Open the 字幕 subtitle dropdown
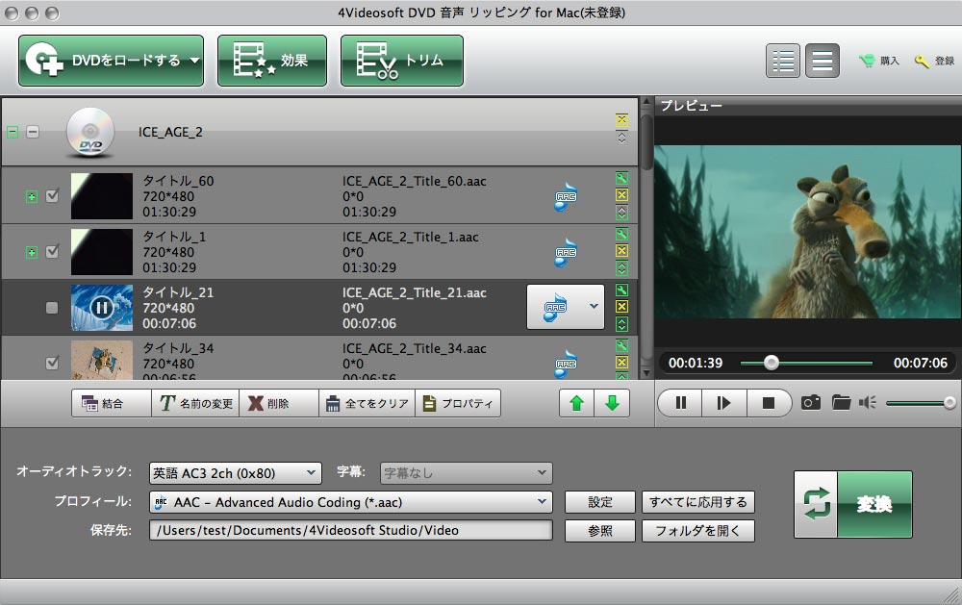 coord(467,473)
